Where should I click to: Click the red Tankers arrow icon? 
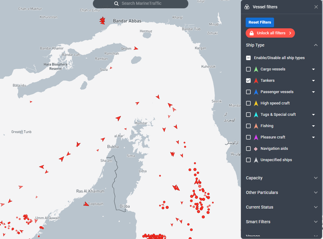[256, 81]
